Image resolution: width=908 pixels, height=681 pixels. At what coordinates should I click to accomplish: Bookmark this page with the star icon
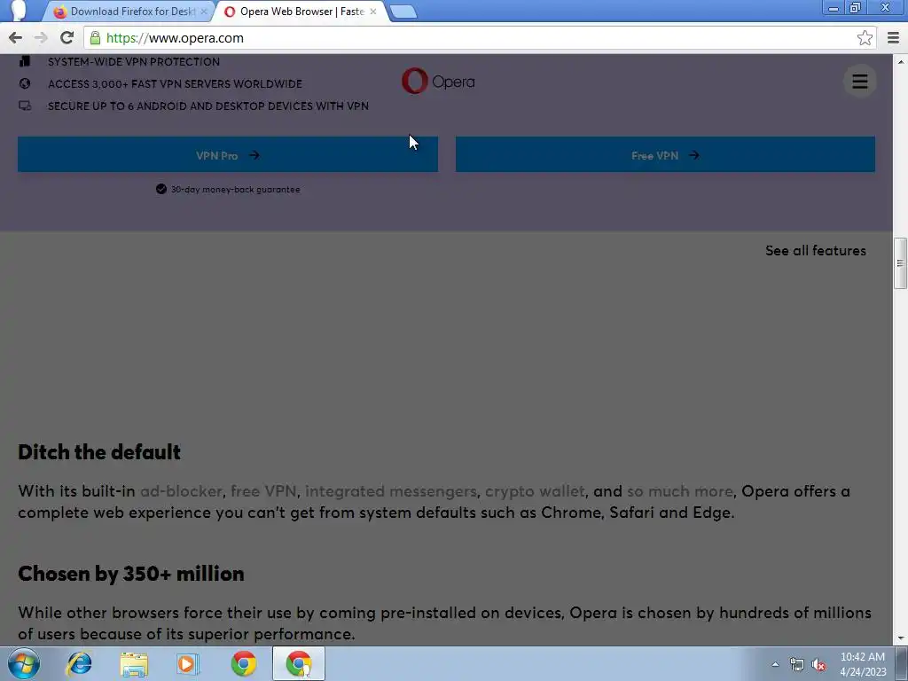tap(865, 38)
